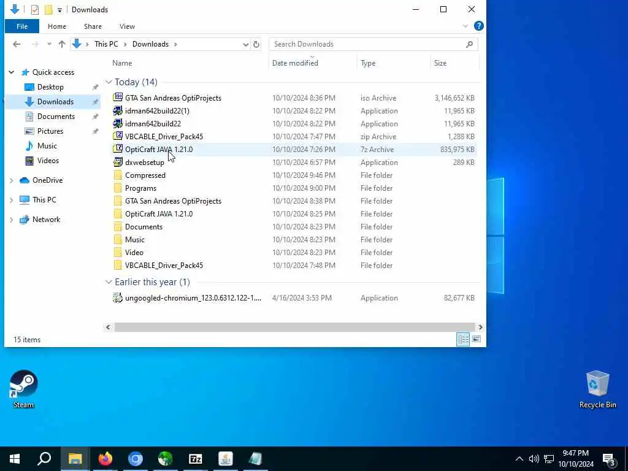Image resolution: width=628 pixels, height=471 pixels.
Task: Select the GTA San Andreas OptiProjects iso file
Action: (173, 98)
